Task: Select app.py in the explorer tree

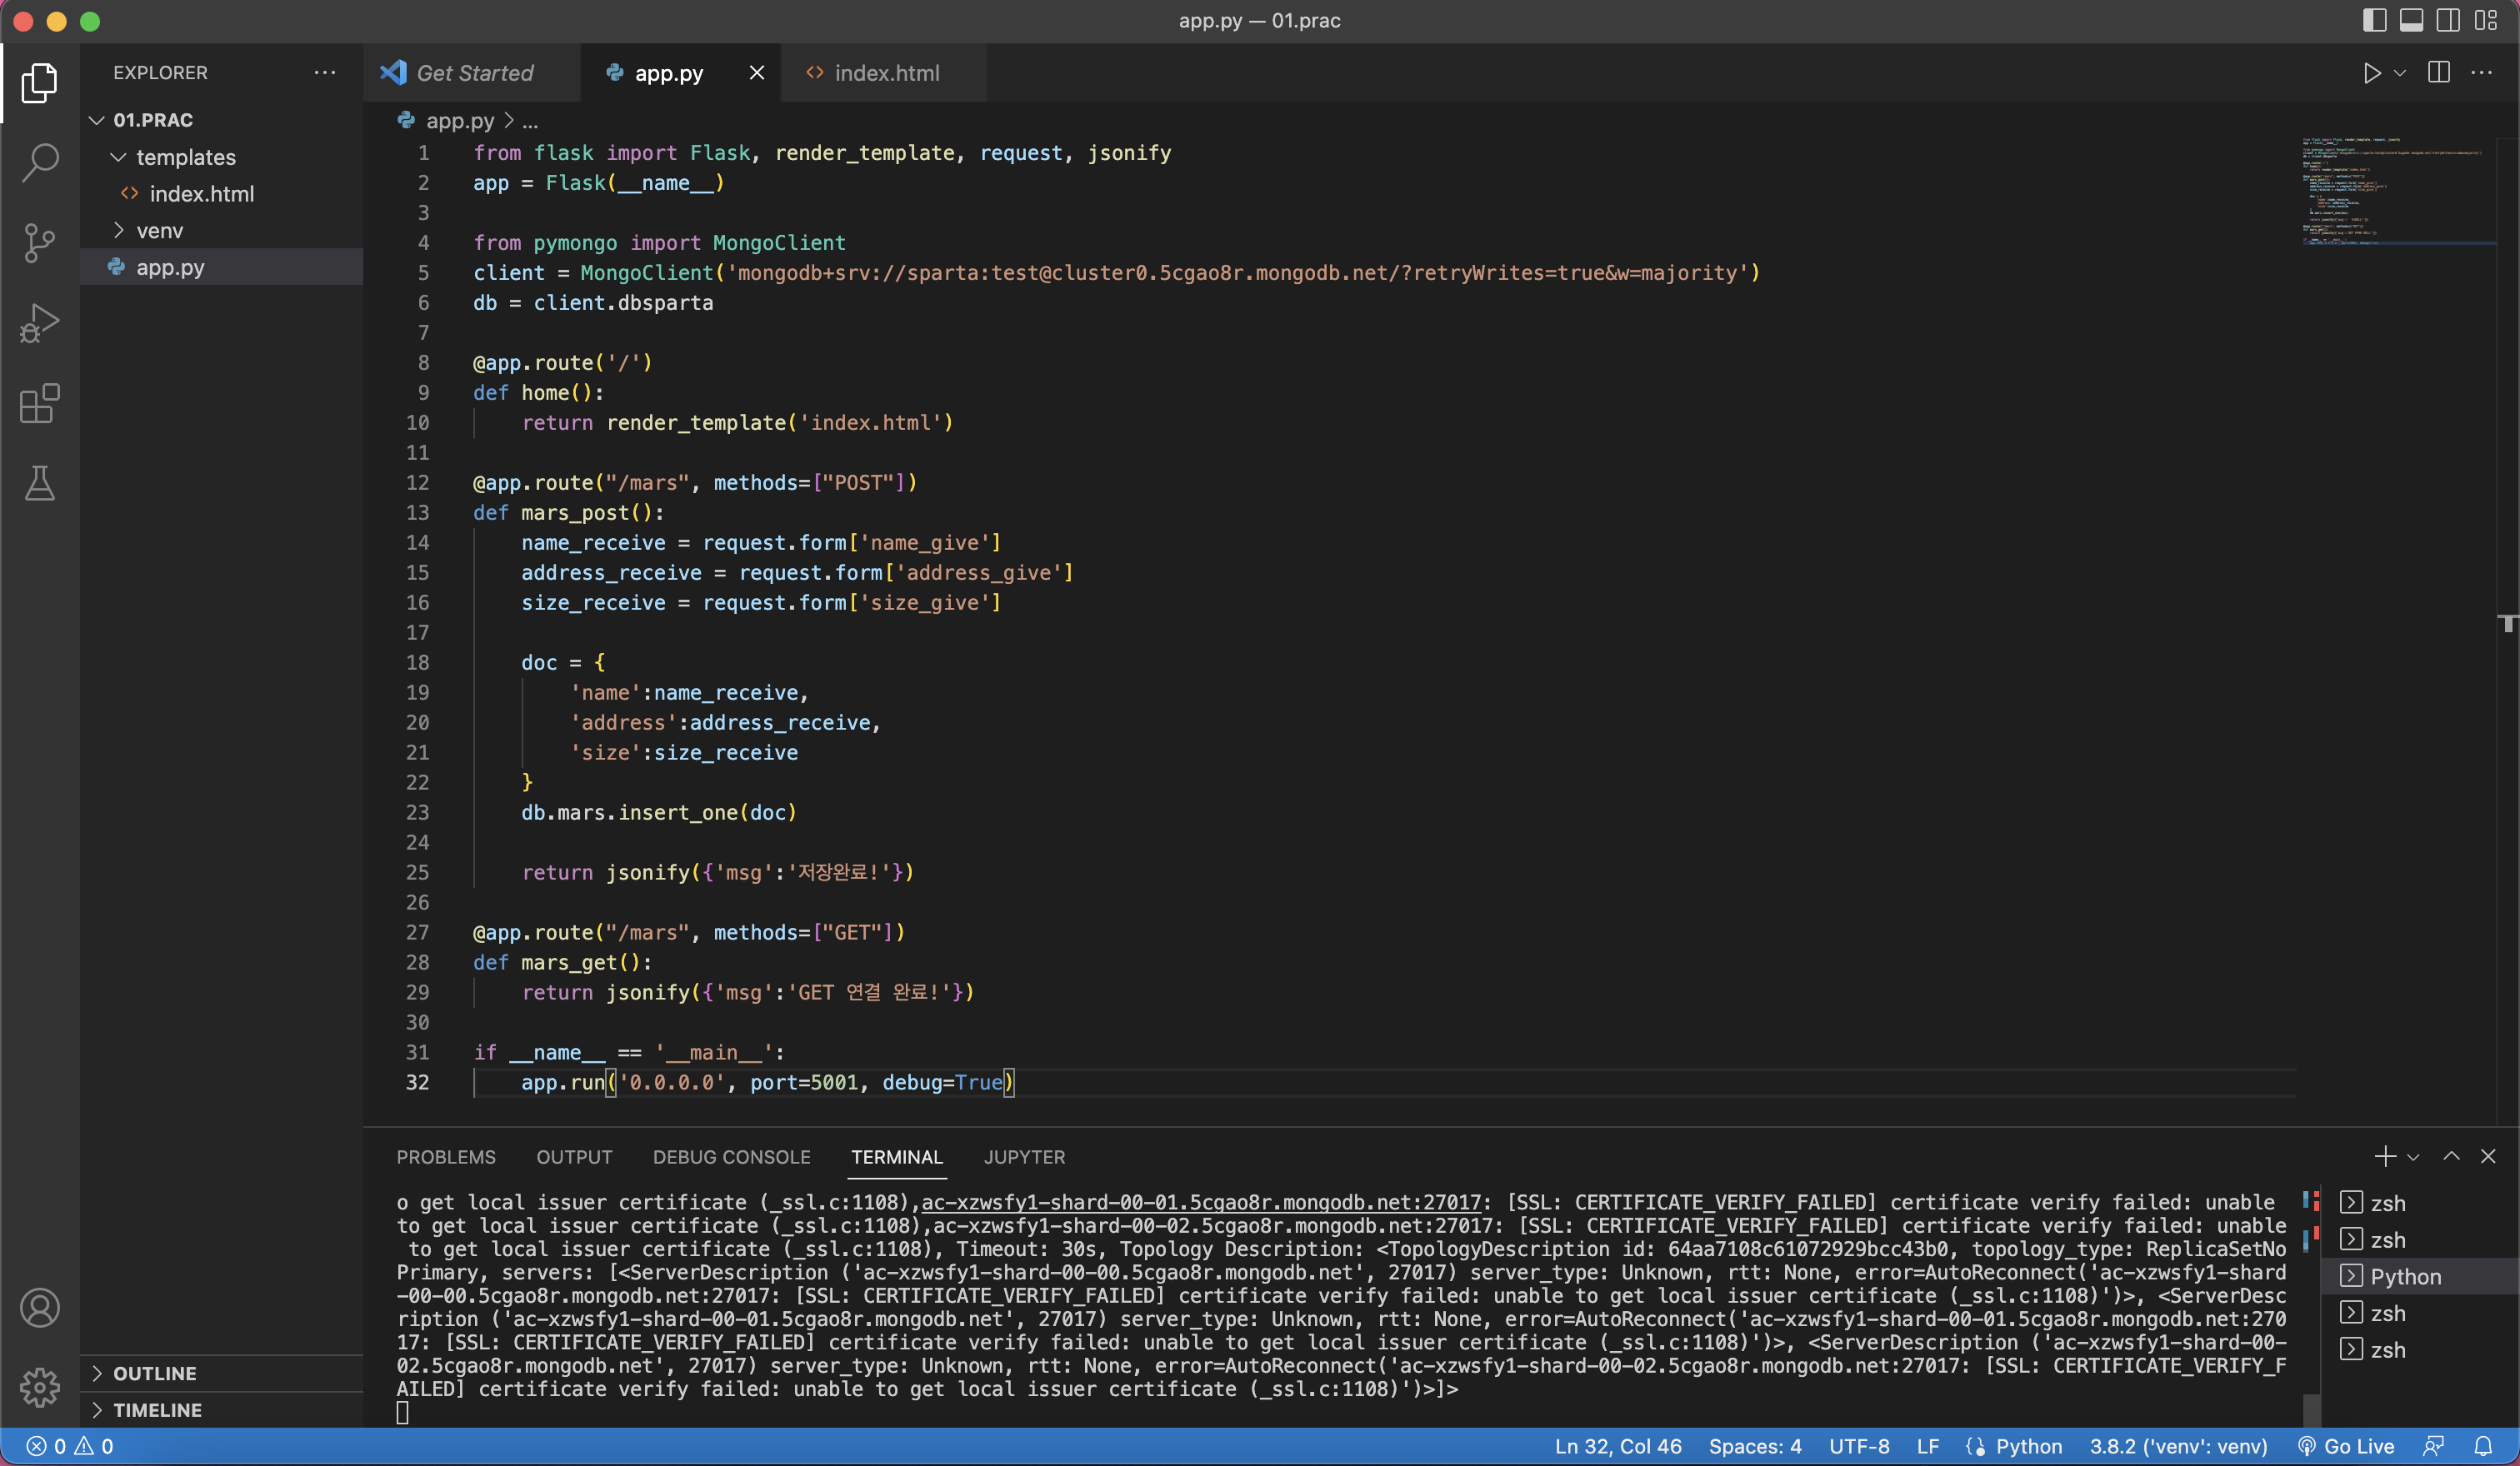Action: tap(221, 267)
